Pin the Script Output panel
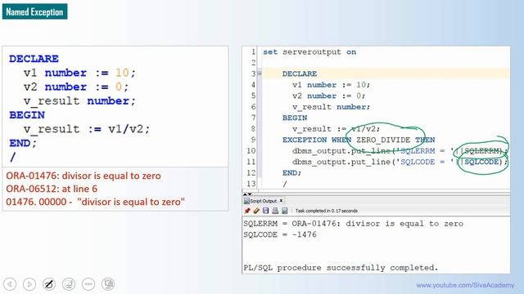Viewport: 524px width, 294px height. coord(247,211)
